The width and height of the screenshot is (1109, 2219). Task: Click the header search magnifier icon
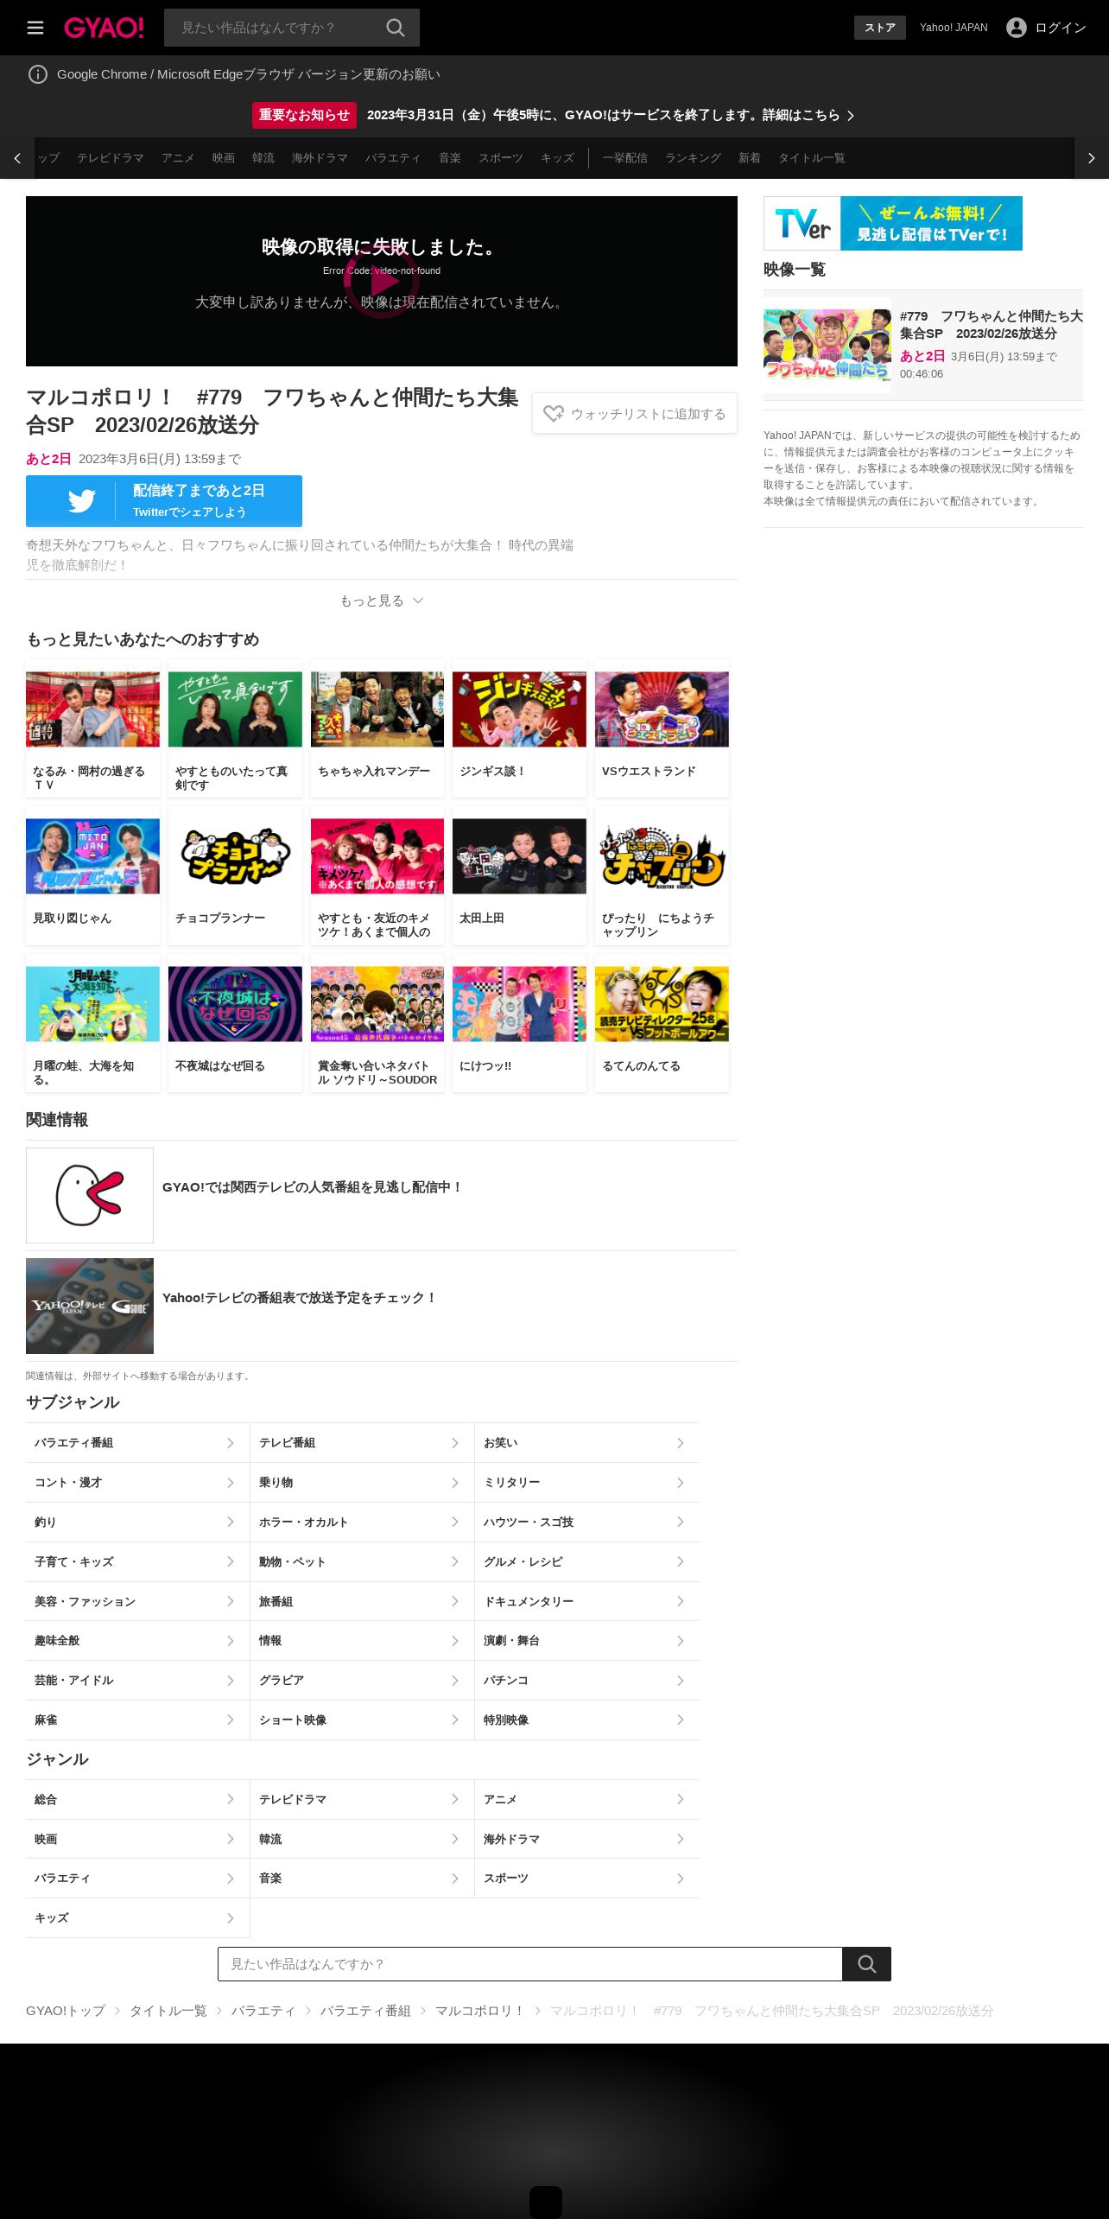click(x=396, y=28)
